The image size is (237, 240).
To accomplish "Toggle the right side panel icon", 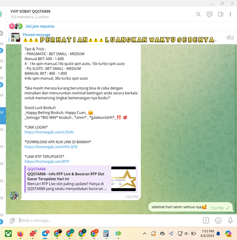I will tap(221, 14).
